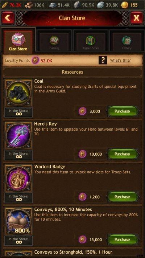Tap the food wheat resource icon
145x258 pixels.
(5, 5)
